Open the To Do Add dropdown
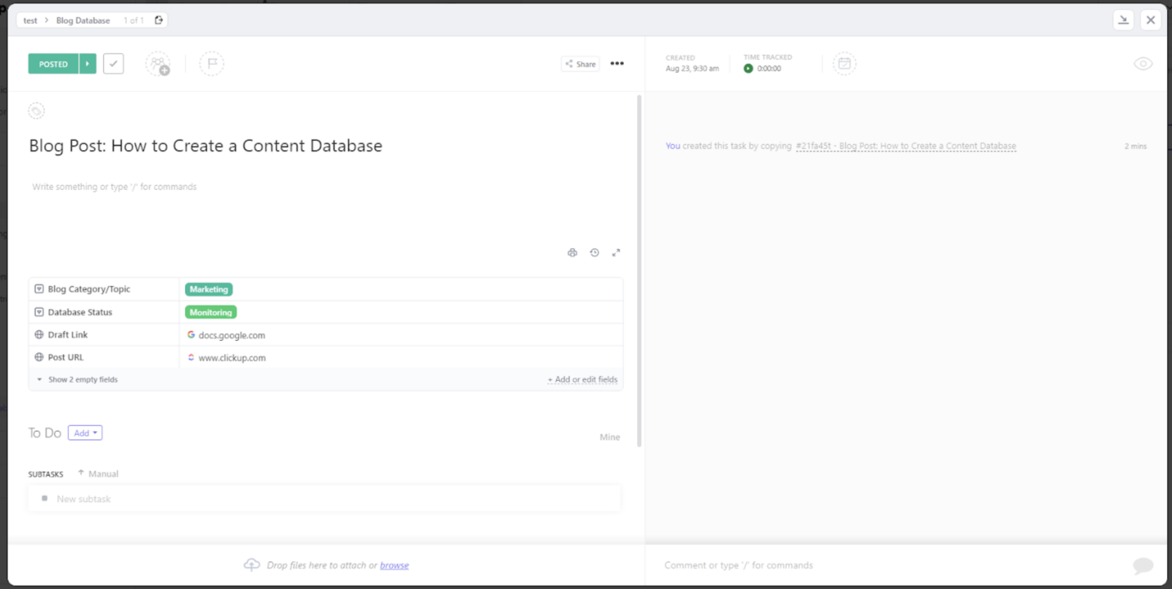Image resolution: width=1172 pixels, height=589 pixels. point(85,433)
